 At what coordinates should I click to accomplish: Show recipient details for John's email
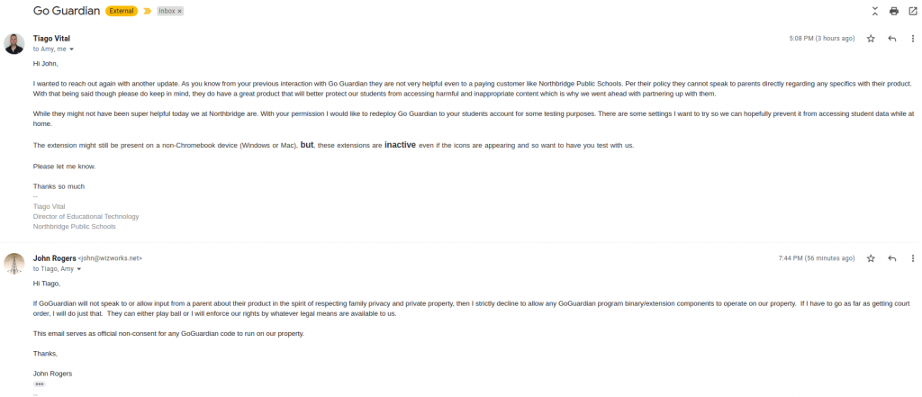click(x=79, y=269)
